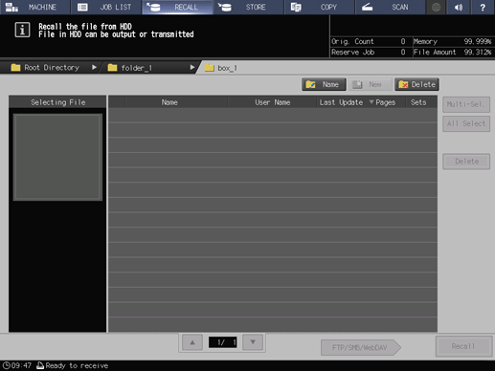
Task: Go to previous page with up arrow
Action: [192, 342]
